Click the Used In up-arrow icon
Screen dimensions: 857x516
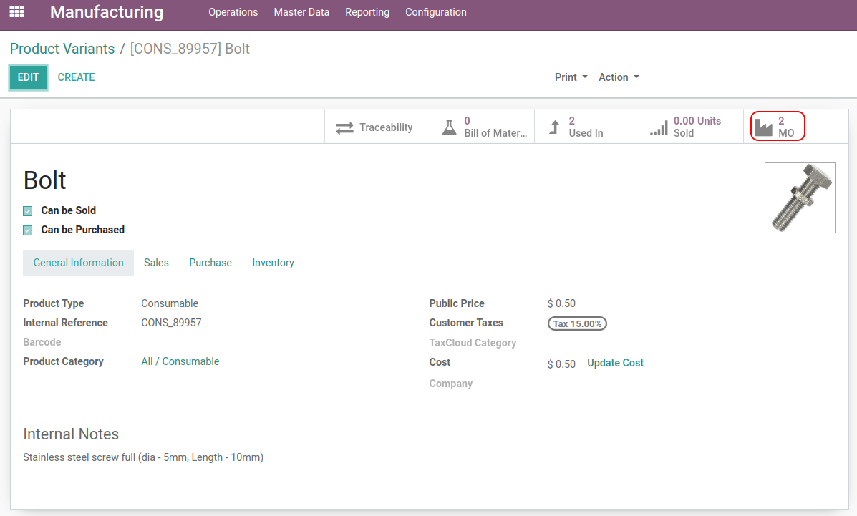click(554, 127)
